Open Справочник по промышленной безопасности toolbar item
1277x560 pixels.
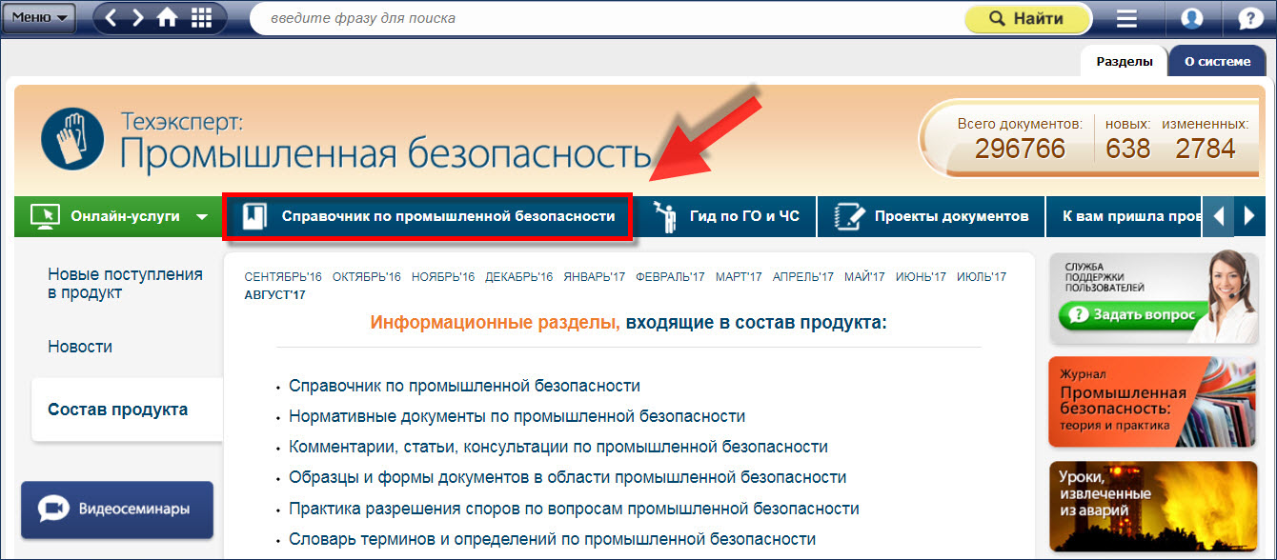[428, 216]
